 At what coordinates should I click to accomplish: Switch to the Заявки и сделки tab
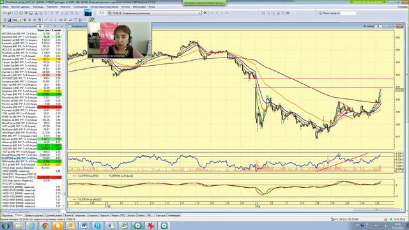click(34, 215)
